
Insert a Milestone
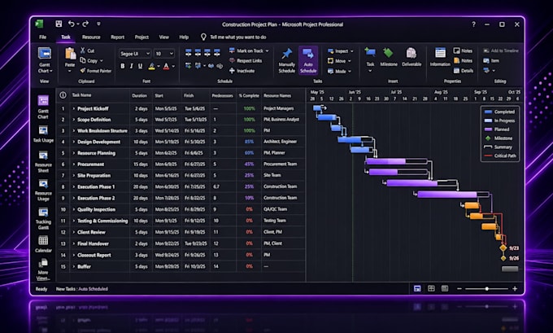(x=388, y=57)
